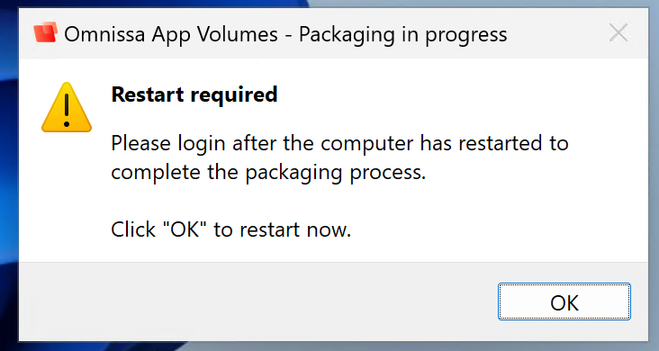Close the Packaging in progress dialog
Screen dimensions: 659x351
(x=618, y=32)
